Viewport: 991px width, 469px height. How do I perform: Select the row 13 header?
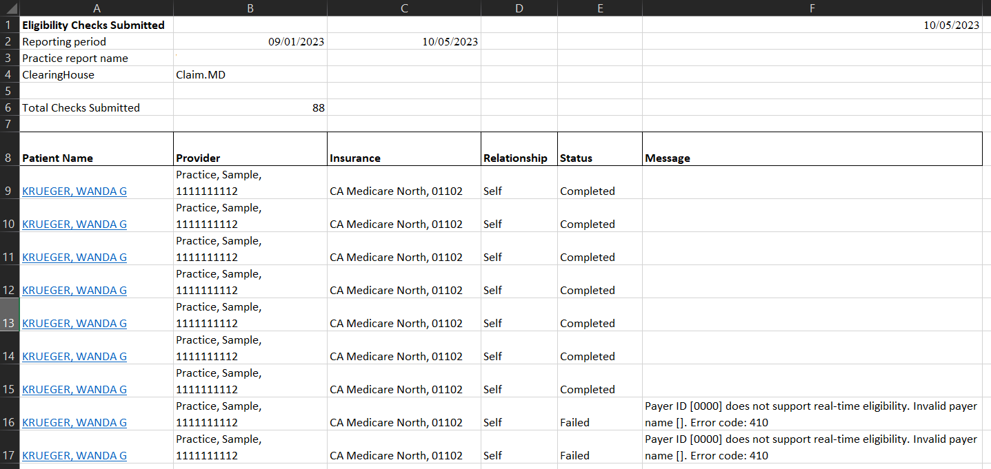click(9, 323)
